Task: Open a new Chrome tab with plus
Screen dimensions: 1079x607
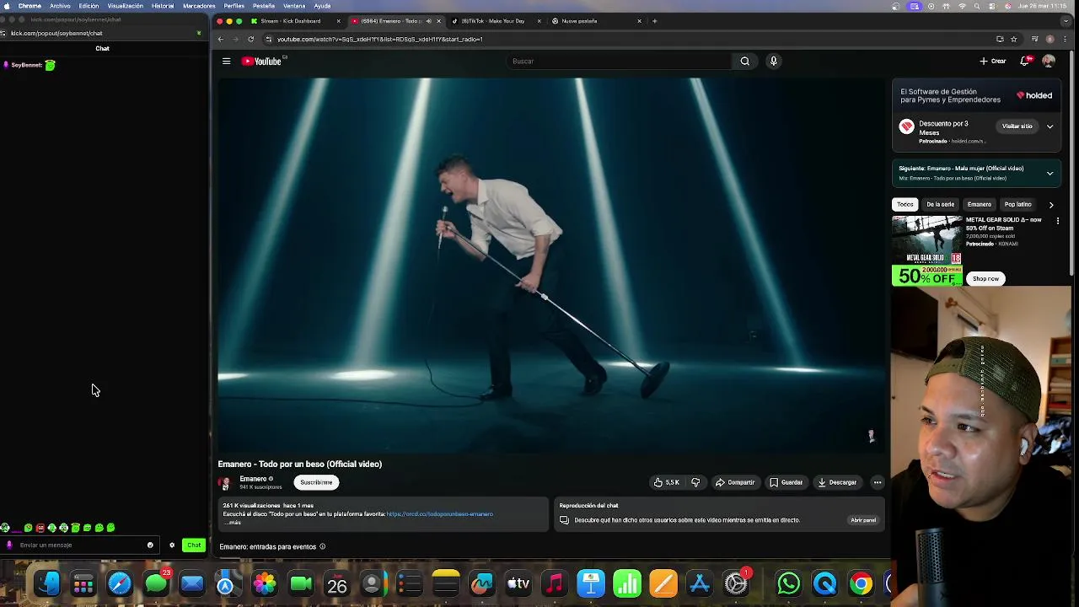Action: 654,21
